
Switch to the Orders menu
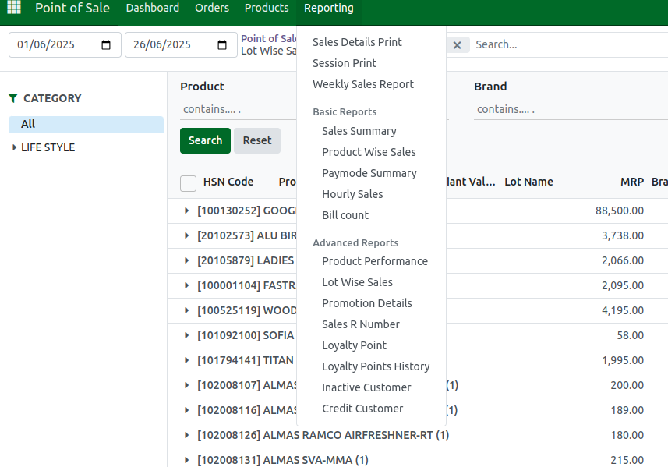click(x=211, y=8)
